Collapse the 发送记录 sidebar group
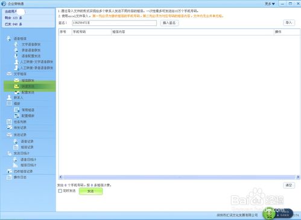The image size is (301, 220). [x=20, y=135]
